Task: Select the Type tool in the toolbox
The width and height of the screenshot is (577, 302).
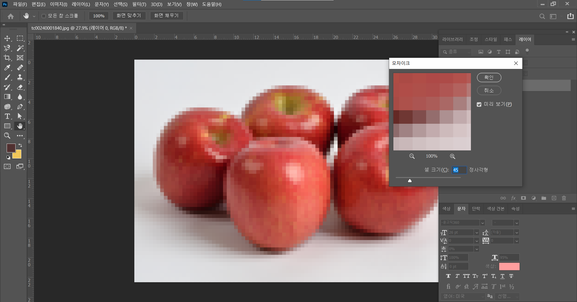Action: [x=7, y=116]
